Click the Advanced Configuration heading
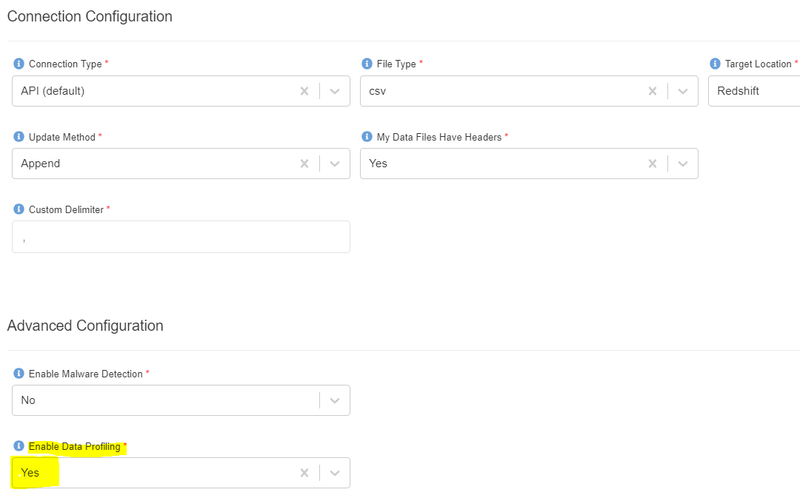The width and height of the screenshot is (800, 495). tap(85, 326)
